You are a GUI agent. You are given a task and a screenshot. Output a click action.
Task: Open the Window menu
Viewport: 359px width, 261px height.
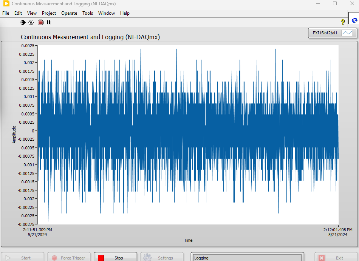pos(107,13)
